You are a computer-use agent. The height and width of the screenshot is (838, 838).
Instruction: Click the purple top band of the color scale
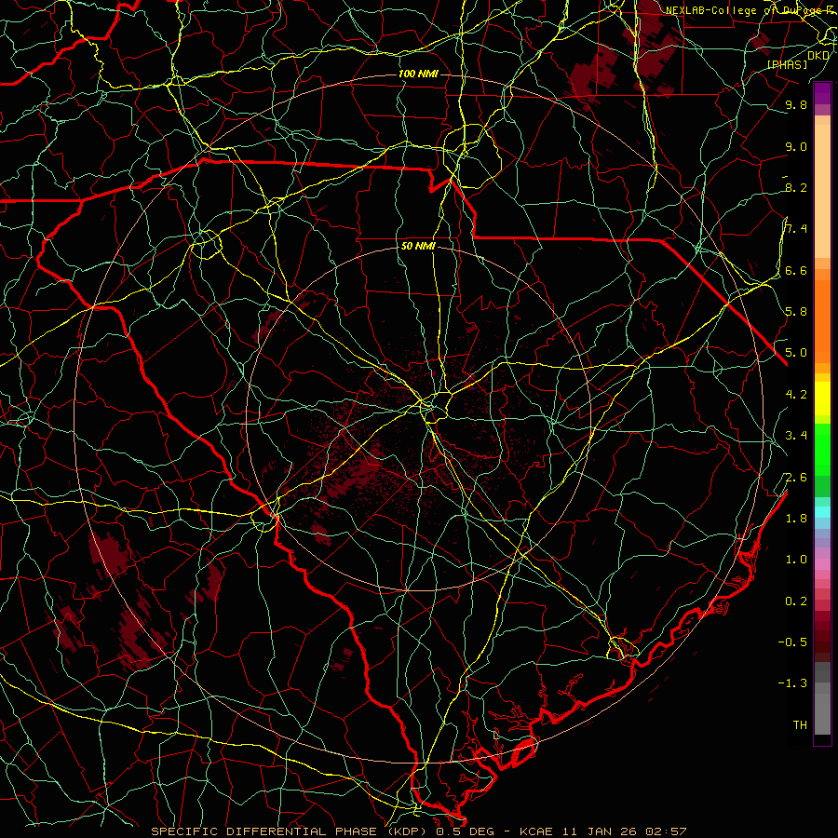[822, 93]
